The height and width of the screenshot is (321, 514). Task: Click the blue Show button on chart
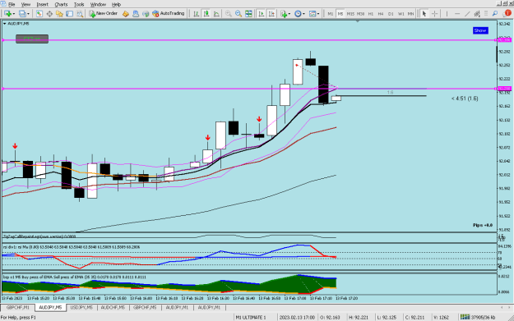[480, 30]
